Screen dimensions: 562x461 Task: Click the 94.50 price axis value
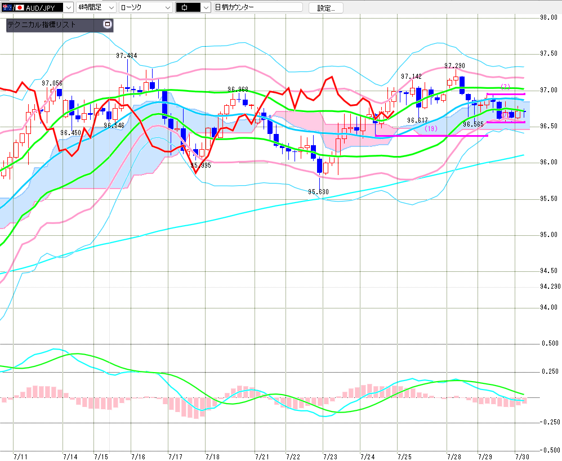pos(548,271)
